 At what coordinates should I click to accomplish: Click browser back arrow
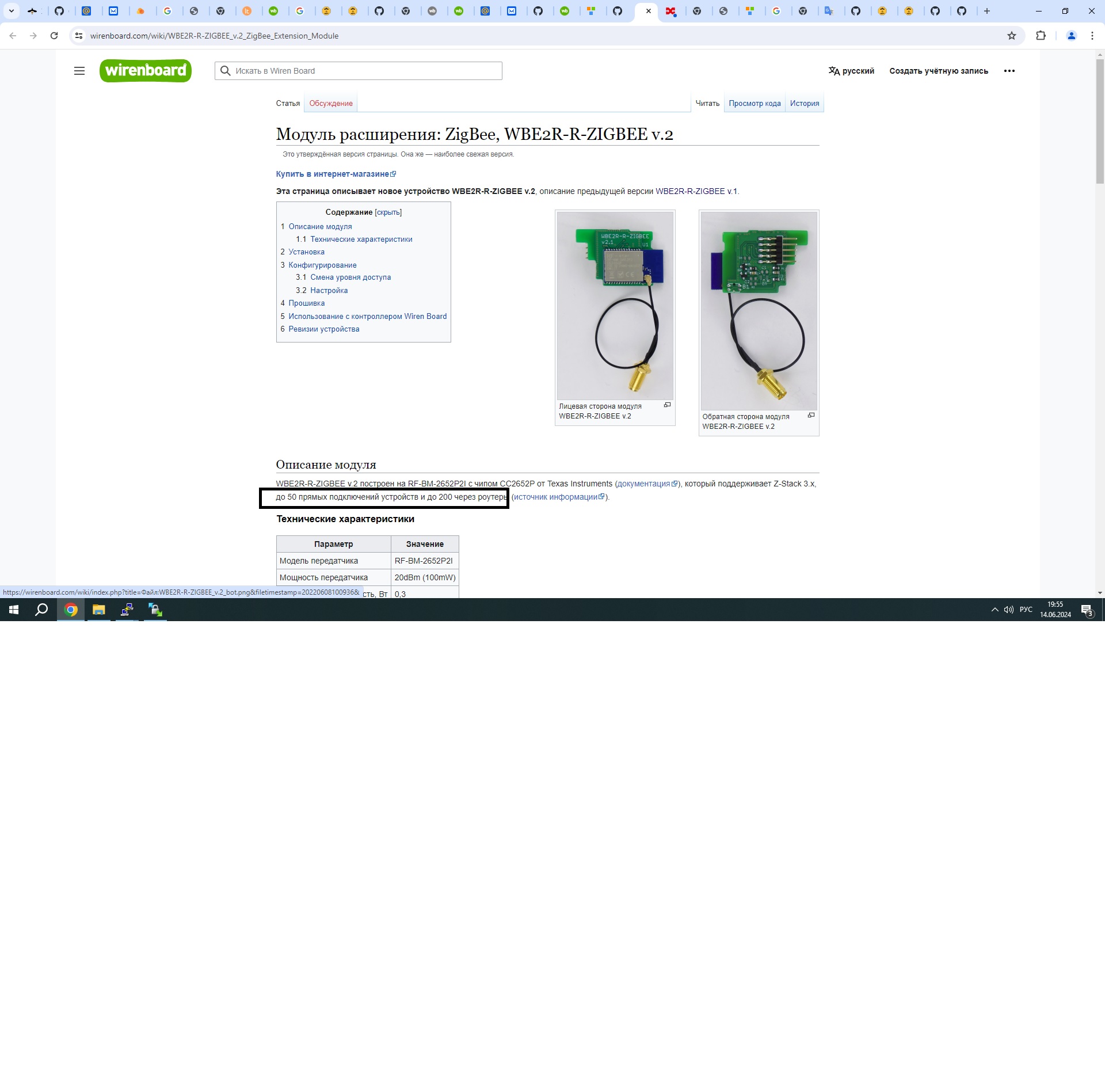click(x=13, y=36)
